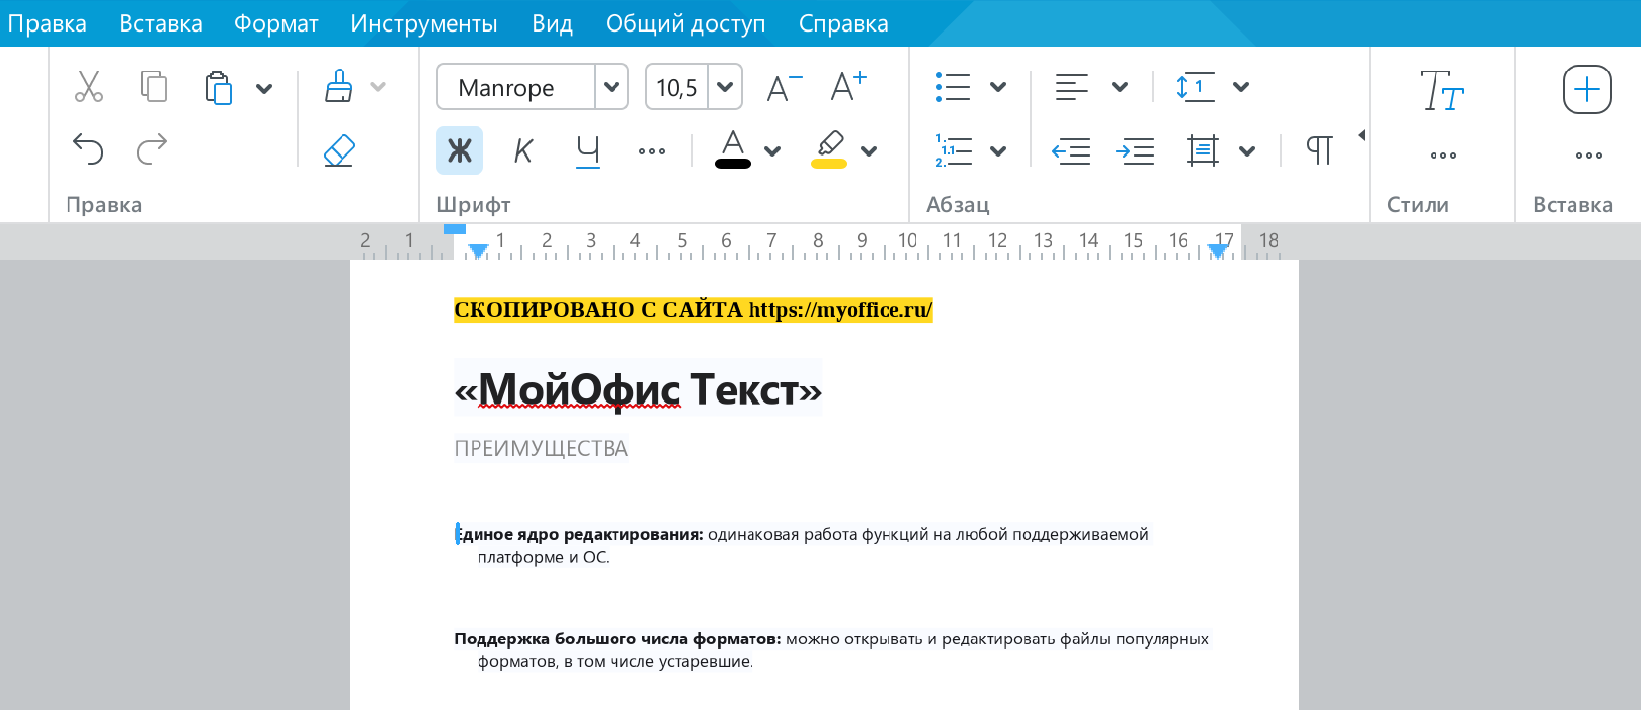The width and height of the screenshot is (1641, 710).
Task: Click the Copy icon
Action: point(153,87)
